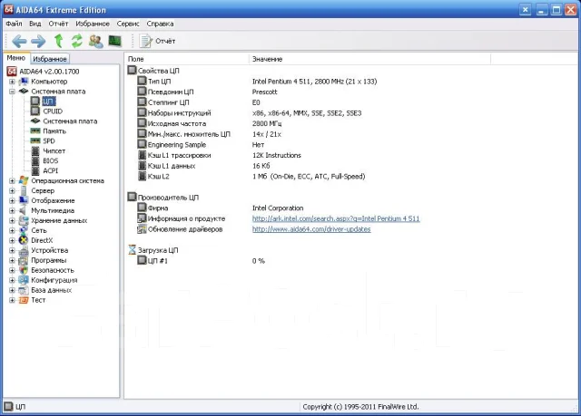Expand the Мультимедиа tree node
The height and width of the screenshot is (416, 581).
(x=12, y=211)
